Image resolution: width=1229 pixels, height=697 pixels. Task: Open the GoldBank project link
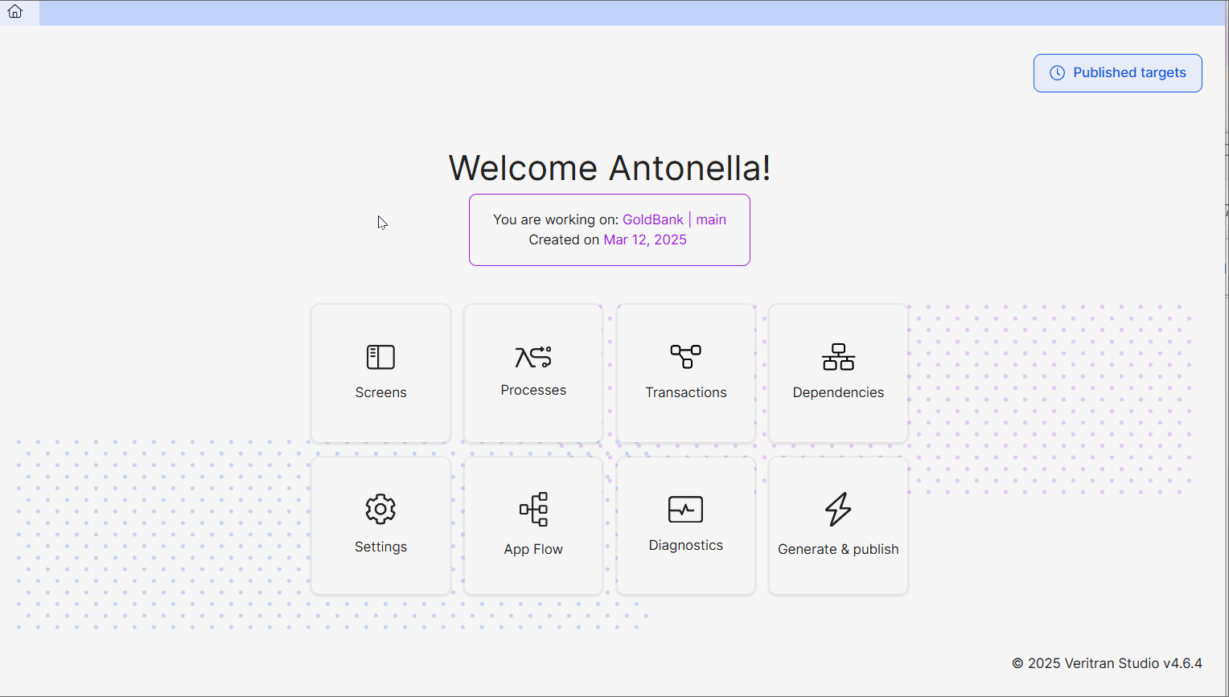652,219
